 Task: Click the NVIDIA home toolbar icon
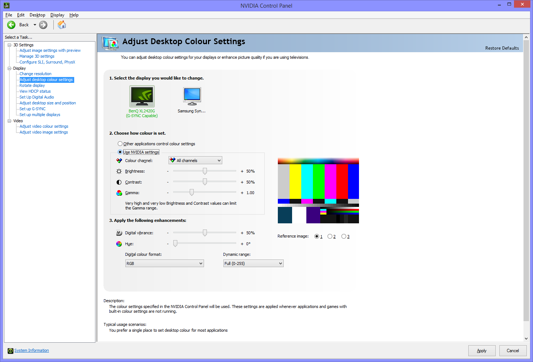point(61,24)
